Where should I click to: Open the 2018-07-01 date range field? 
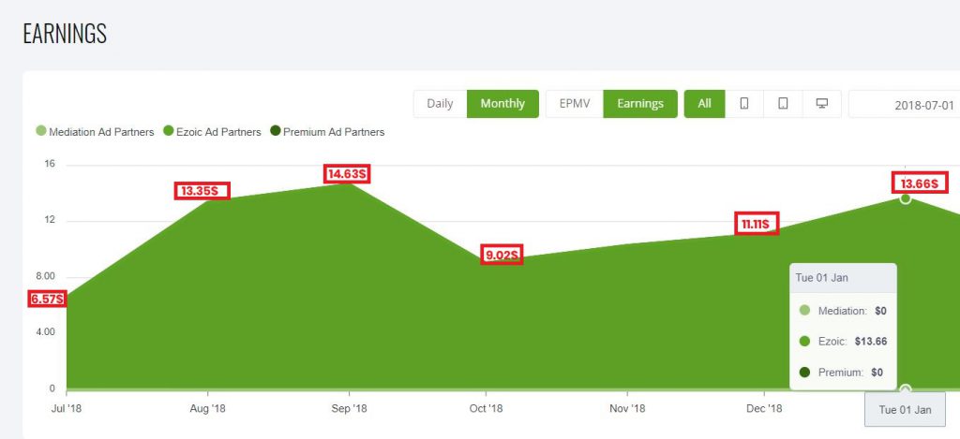[905, 104]
